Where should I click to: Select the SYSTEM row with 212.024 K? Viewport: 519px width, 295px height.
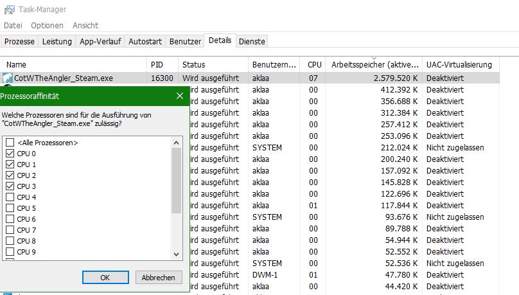point(344,148)
